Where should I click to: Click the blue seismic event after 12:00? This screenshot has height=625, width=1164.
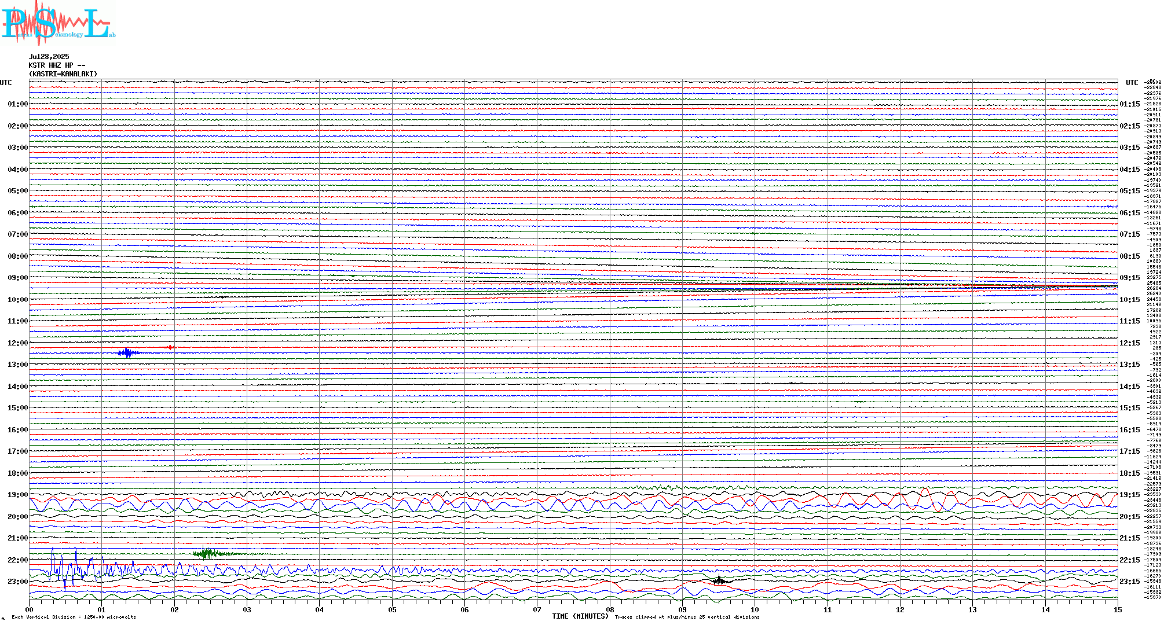click(128, 352)
